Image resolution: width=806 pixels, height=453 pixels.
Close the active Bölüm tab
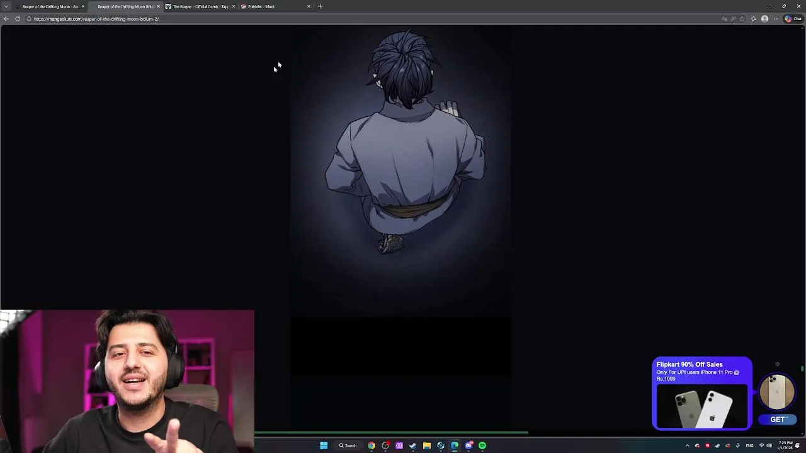[158, 6]
